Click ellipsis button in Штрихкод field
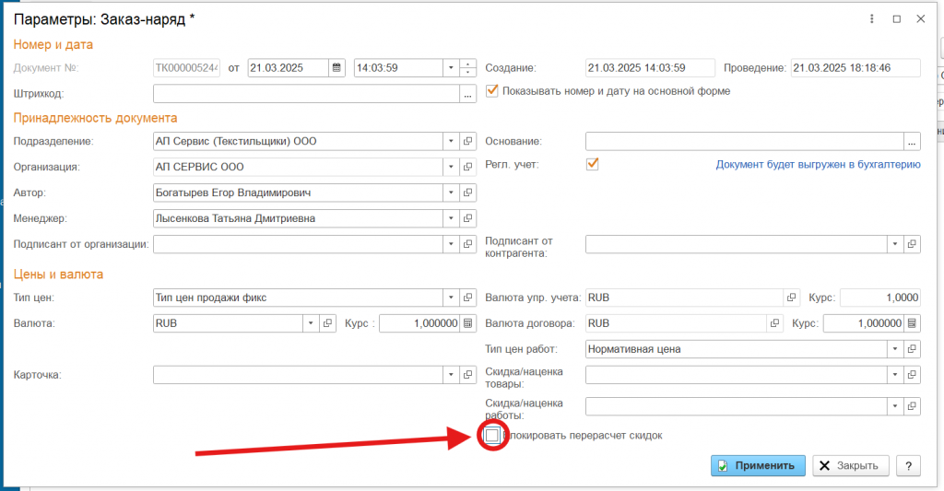This screenshot has height=491, width=944. pyautogui.click(x=468, y=93)
